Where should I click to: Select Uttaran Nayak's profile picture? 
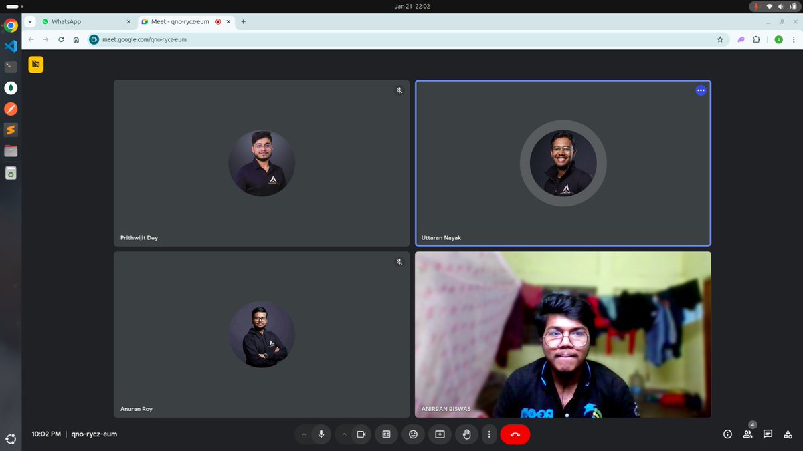[x=563, y=163]
